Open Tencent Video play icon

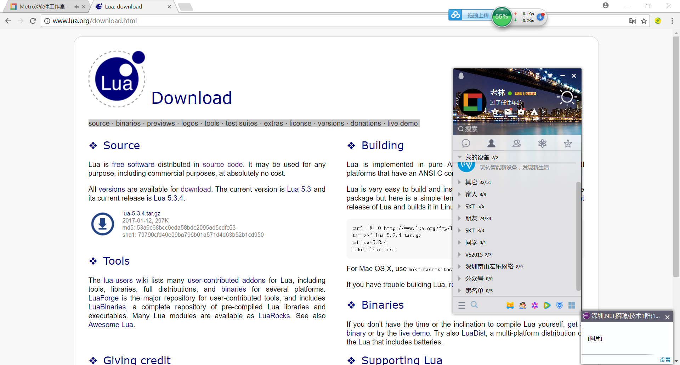pos(547,305)
